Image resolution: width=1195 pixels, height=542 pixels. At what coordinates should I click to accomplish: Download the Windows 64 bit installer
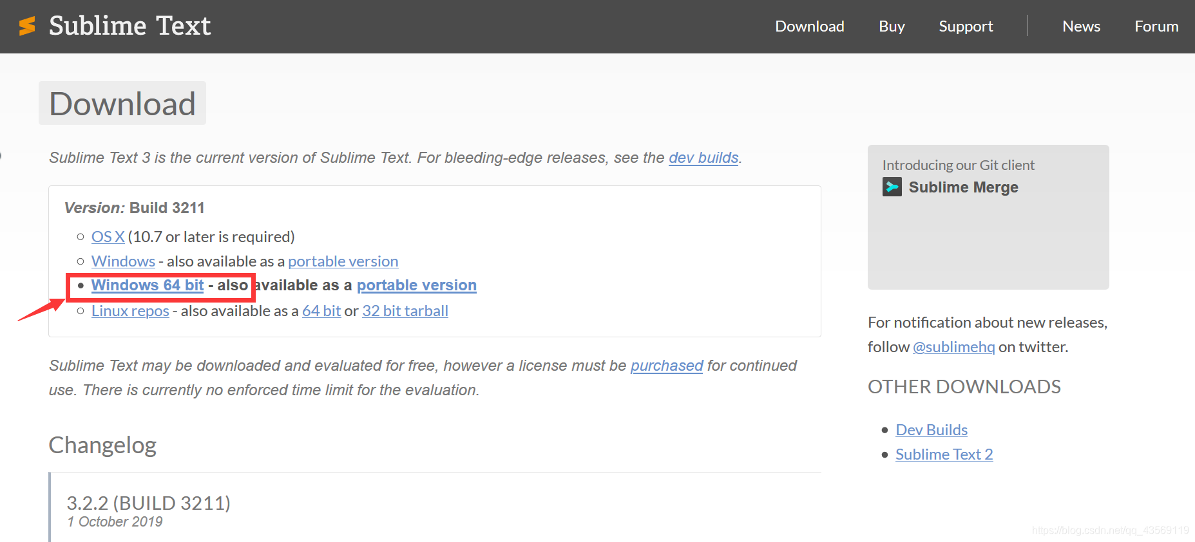(148, 285)
